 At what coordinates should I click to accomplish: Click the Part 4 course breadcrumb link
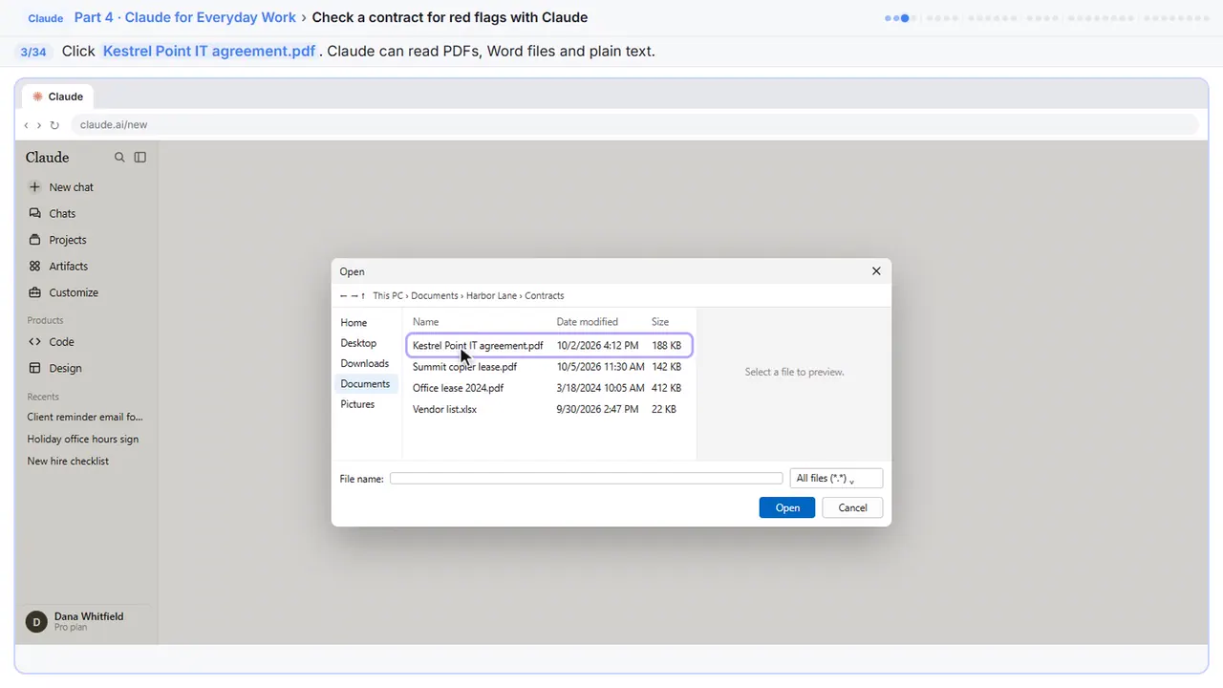tap(185, 17)
